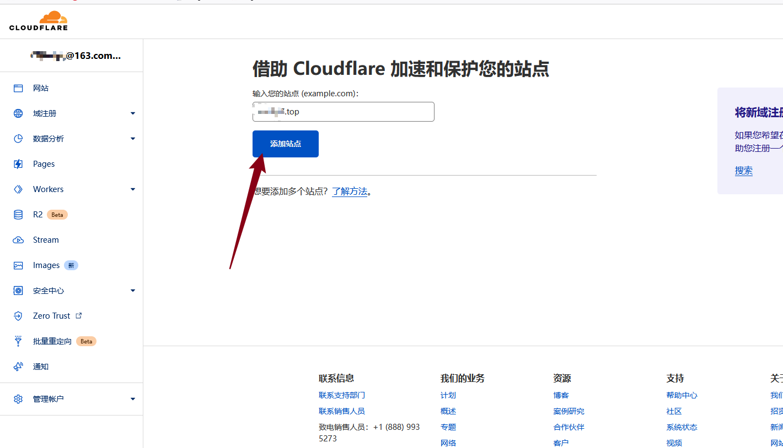The height and width of the screenshot is (448, 783).
Task: Expand the 管理帐户 dropdown arrow
Action: [133, 399]
